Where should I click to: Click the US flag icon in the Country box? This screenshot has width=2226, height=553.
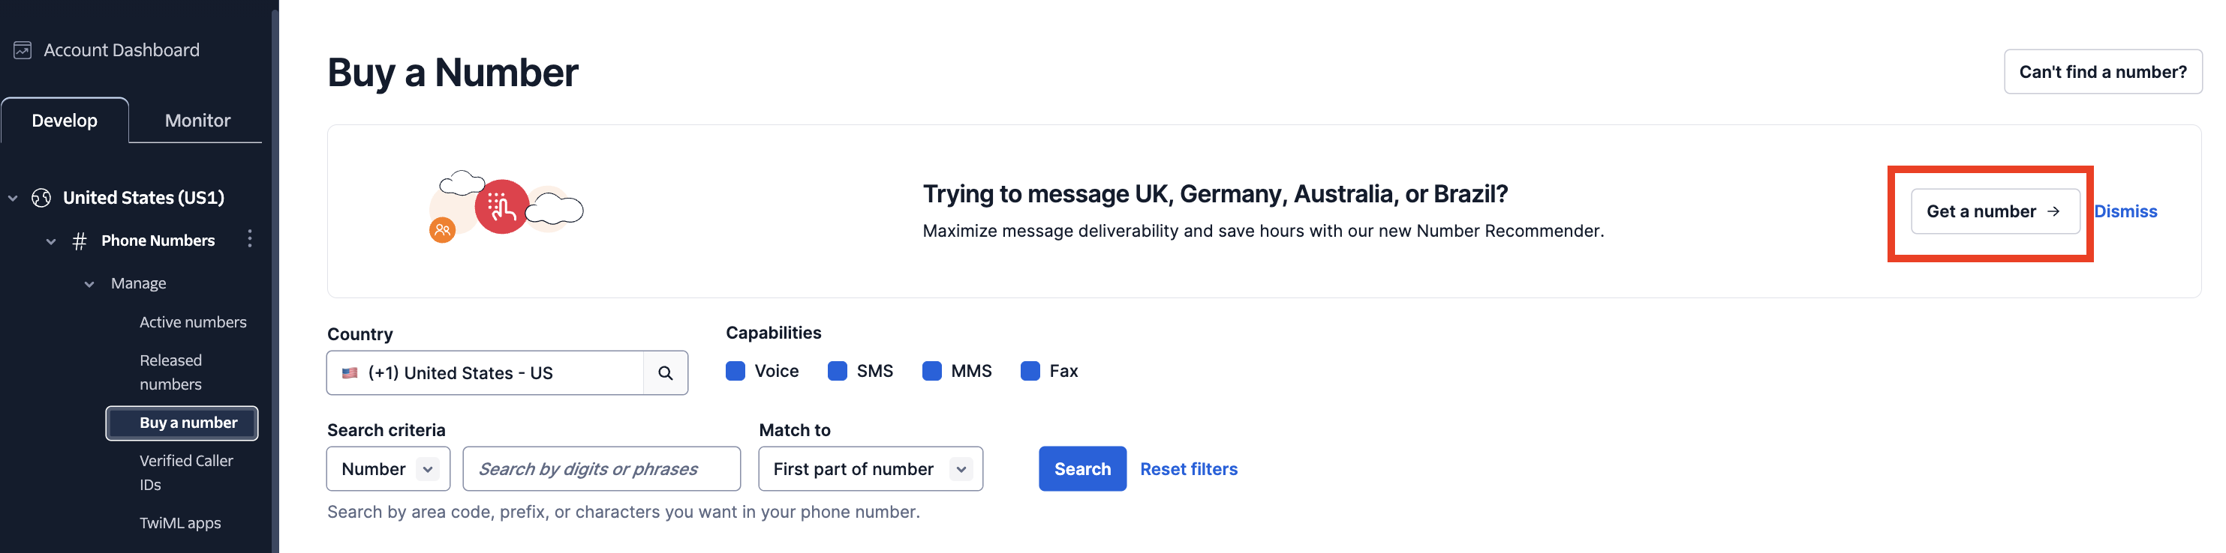coord(350,372)
